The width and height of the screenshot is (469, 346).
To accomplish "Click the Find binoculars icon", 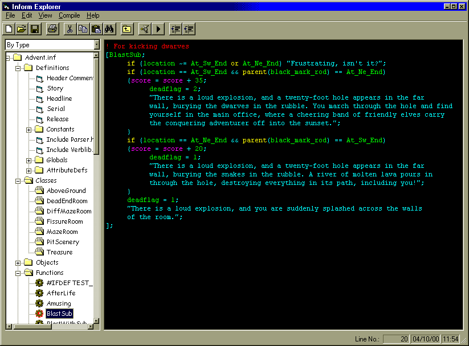I will (x=109, y=29).
